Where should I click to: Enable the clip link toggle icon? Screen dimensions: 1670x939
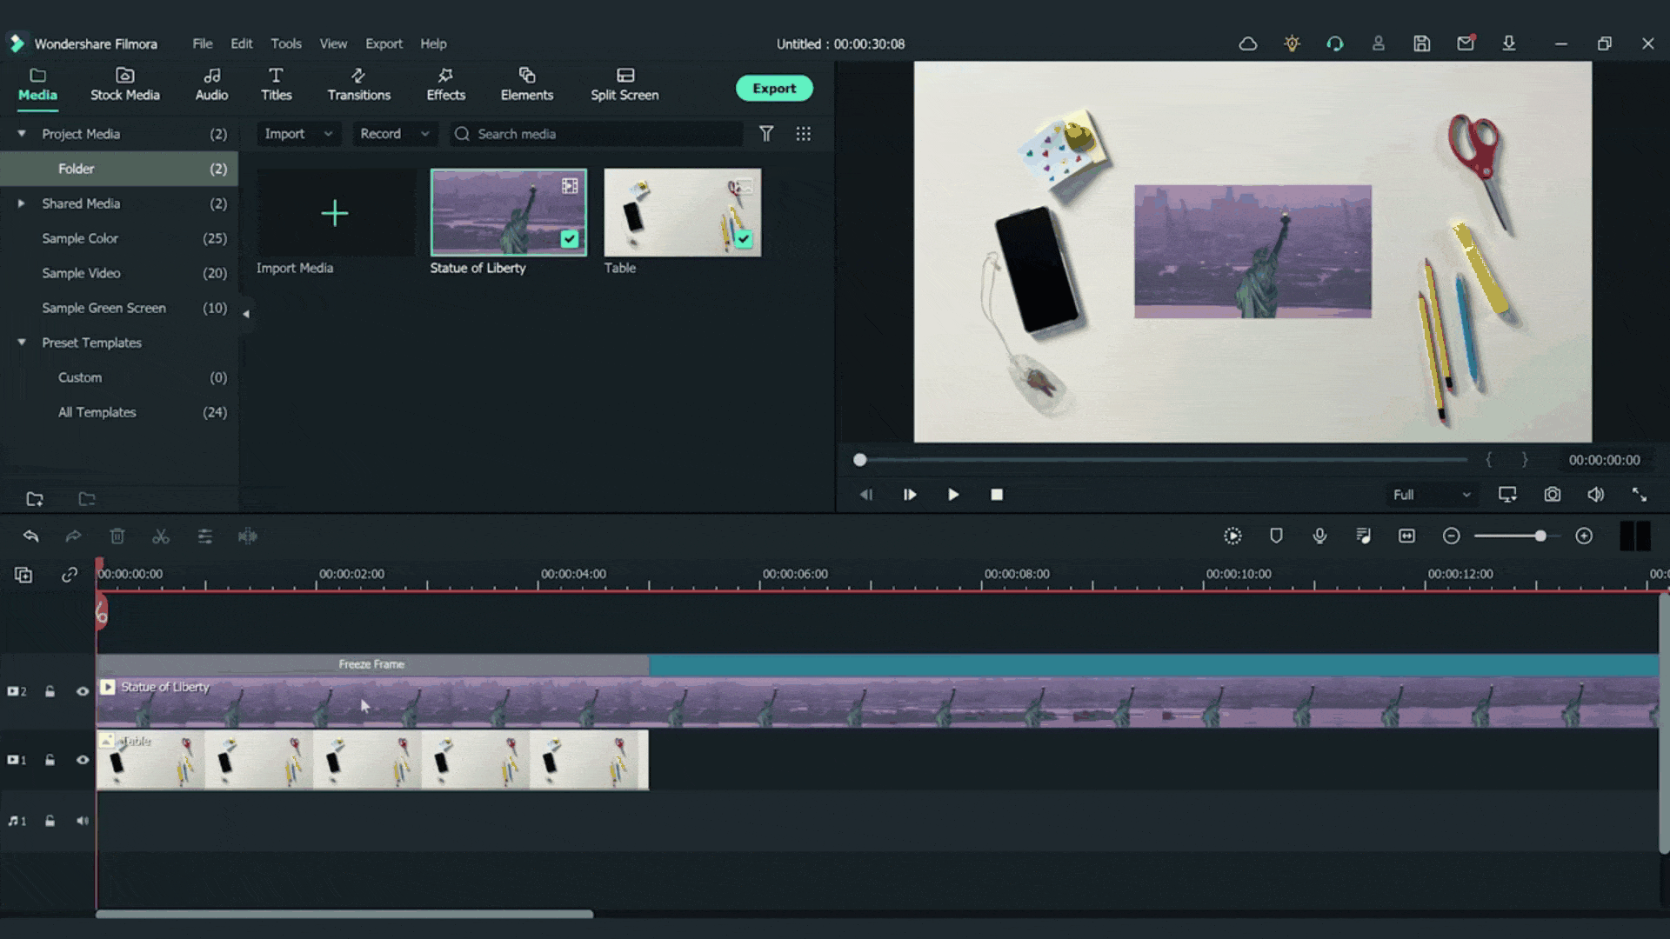[69, 575]
